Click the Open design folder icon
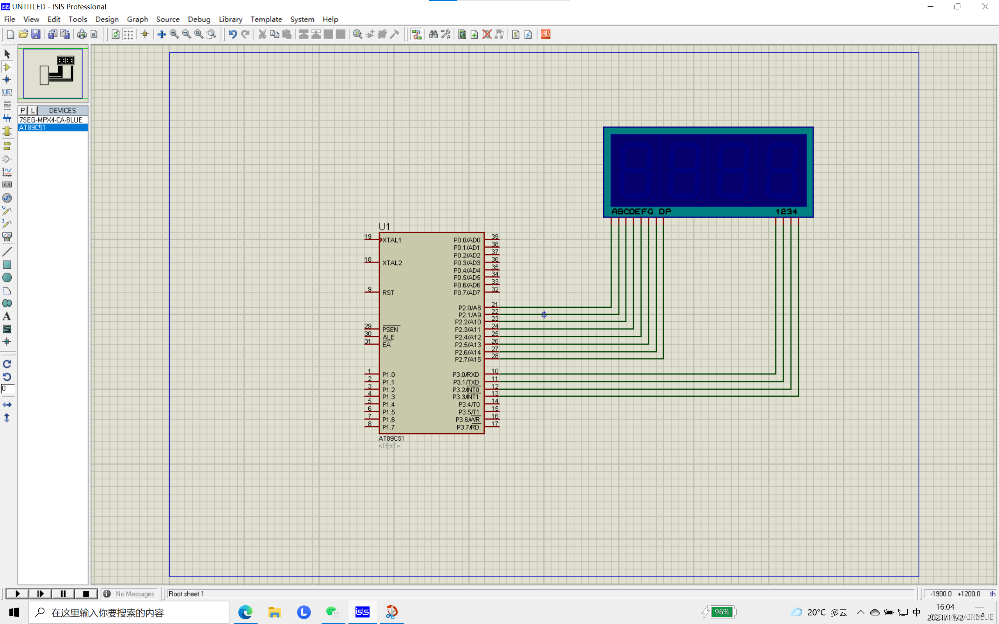The width and height of the screenshot is (999, 624). tap(23, 34)
